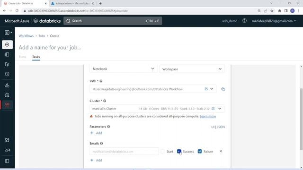Open the Partner Connect icon in sidebar
The width and height of the screenshot is (303, 170).
click(x=7, y=140)
